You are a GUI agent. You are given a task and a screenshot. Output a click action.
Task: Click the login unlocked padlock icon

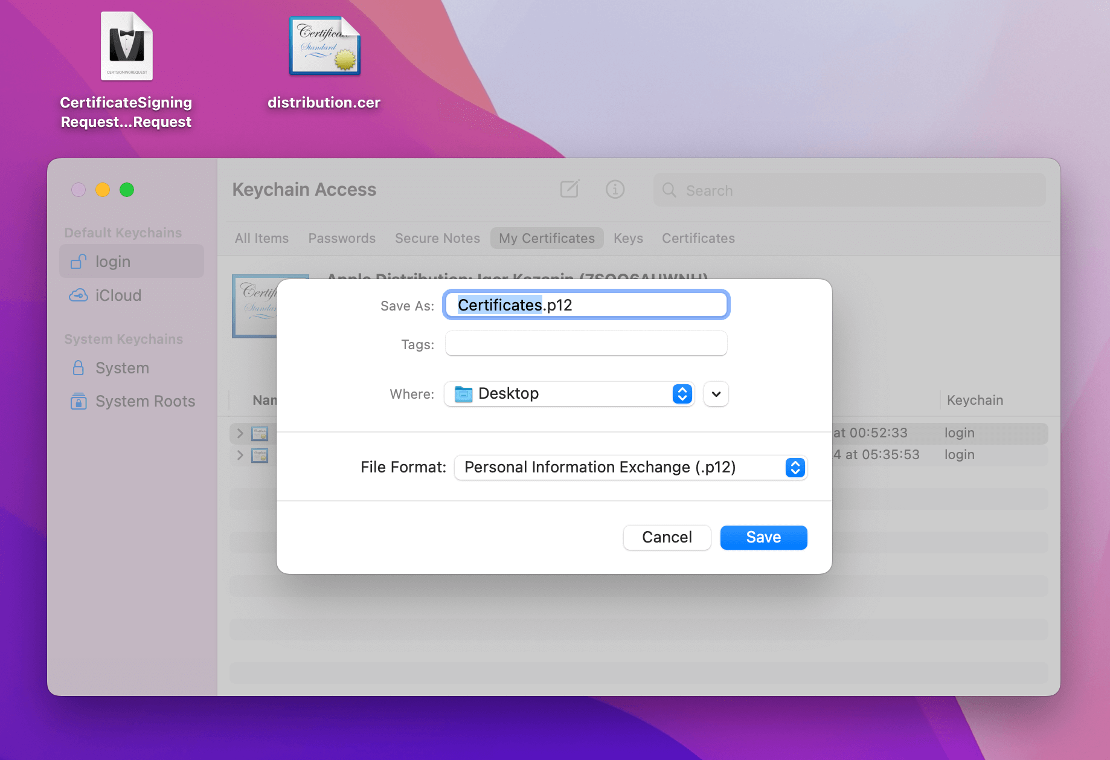(x=79, y=261)
